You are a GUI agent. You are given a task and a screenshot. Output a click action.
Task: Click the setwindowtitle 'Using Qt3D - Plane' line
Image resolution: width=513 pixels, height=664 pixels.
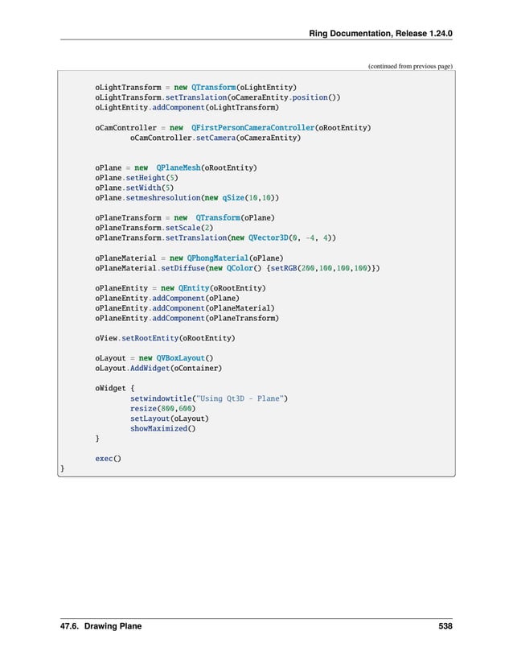(209, 398)
